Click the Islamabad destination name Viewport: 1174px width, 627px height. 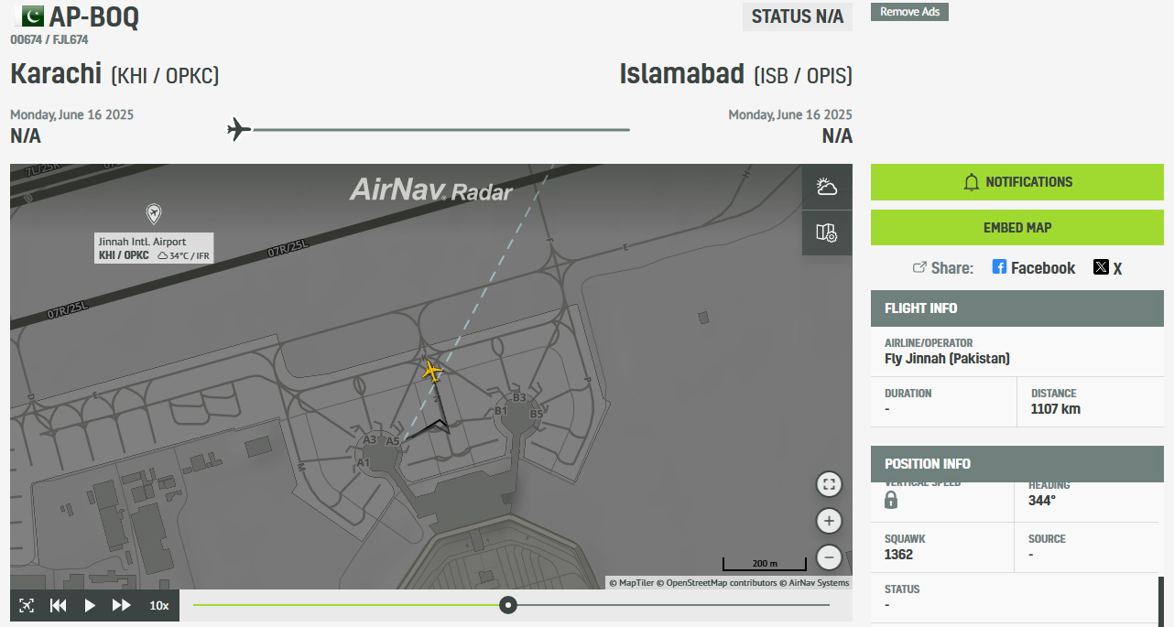point(683,75)
